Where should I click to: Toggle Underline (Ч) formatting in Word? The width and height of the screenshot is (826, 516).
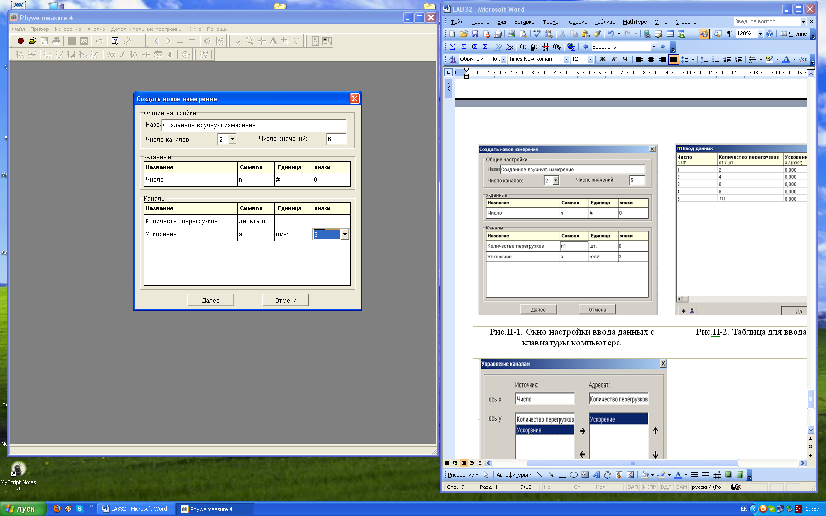[x=625, y=59]
